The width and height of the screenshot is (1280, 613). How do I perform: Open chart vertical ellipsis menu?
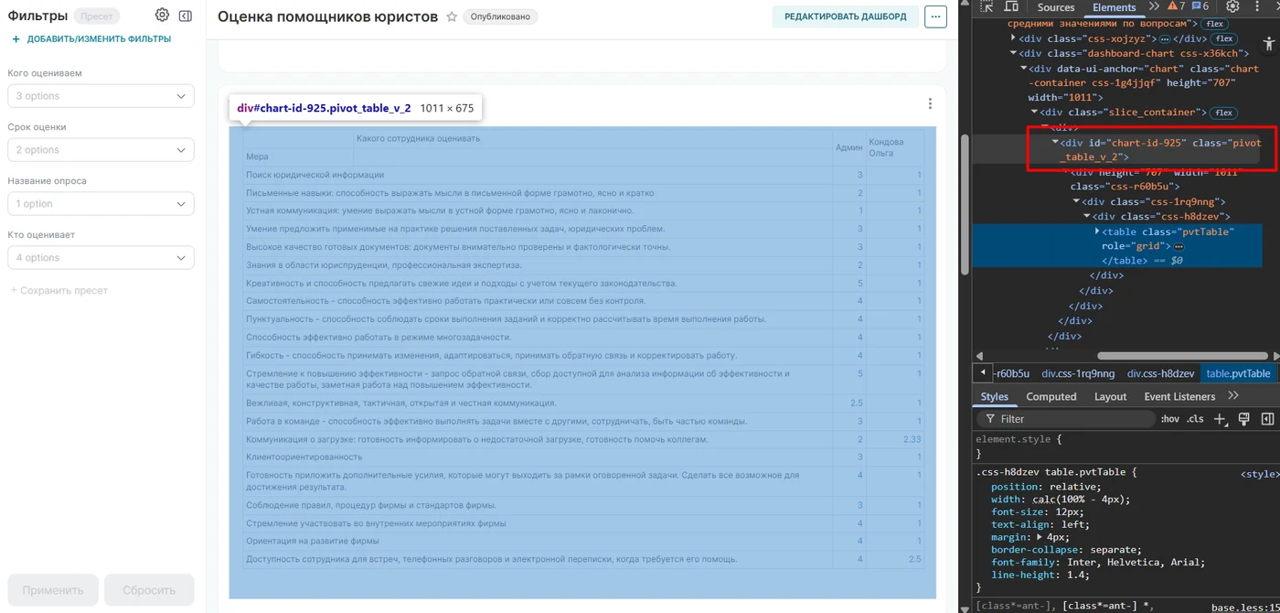coord(930,103)
